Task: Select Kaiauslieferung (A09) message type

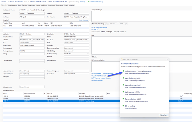Action: tap(133, 85)
